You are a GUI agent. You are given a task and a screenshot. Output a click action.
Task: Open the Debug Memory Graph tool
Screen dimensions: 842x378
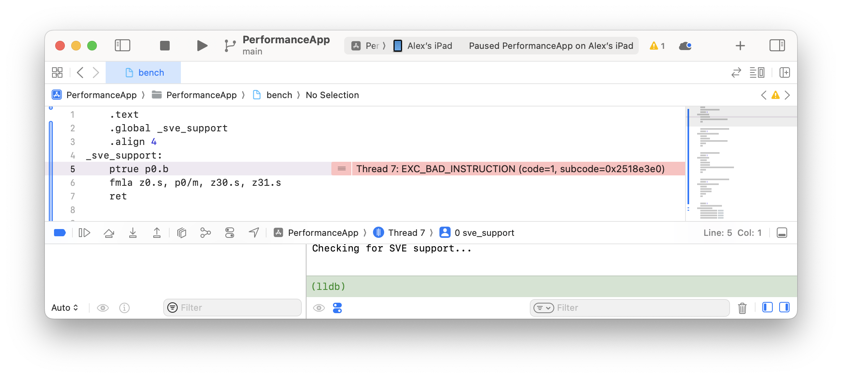205,233
